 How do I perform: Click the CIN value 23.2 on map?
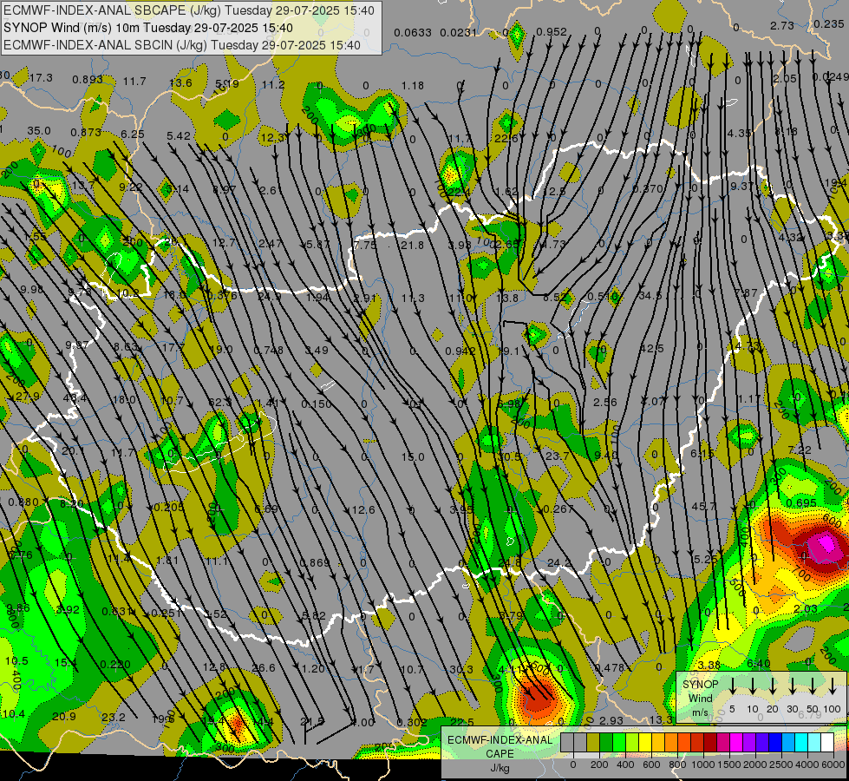(113, 717)
